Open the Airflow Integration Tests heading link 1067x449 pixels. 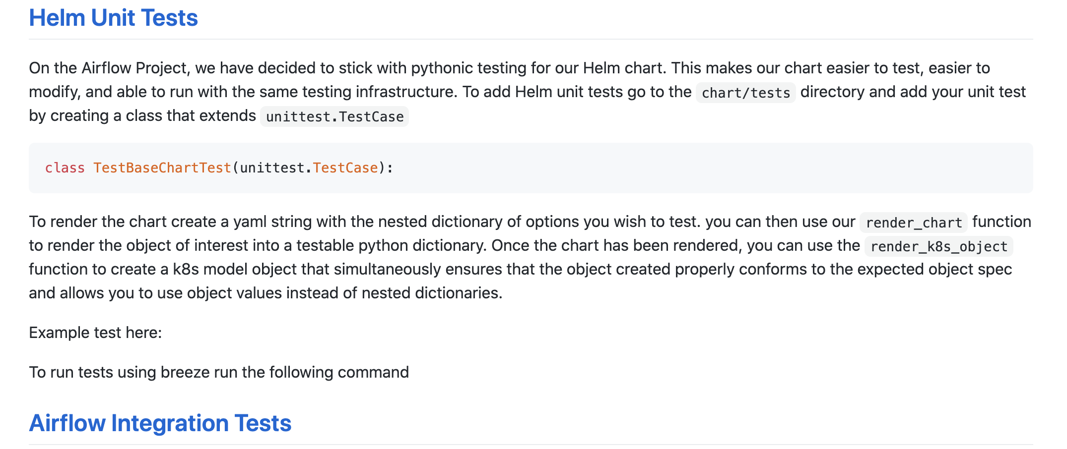(160, 423)
